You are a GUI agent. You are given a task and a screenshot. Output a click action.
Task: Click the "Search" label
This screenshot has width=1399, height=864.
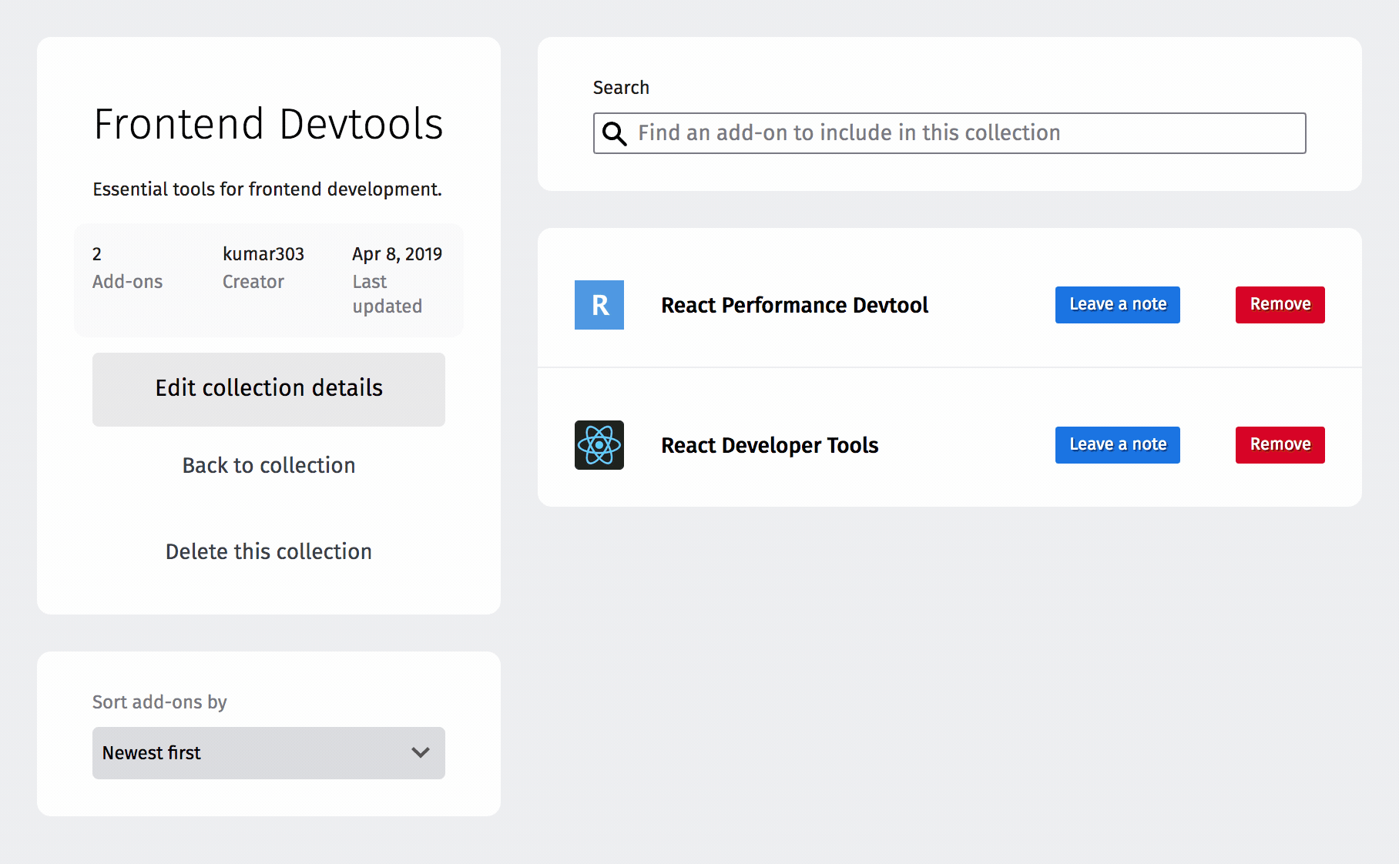(621, 88)
